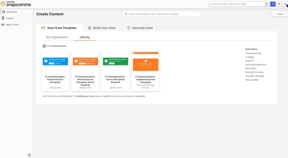This screenshot has width=288, height=158.
Task: Expand the sidebar with the chevron button
Action: 29,155
